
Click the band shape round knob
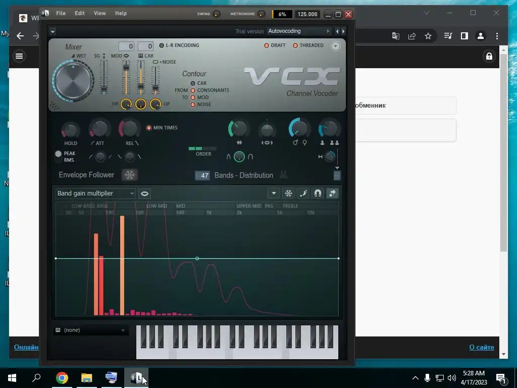[x=239, y=157]
